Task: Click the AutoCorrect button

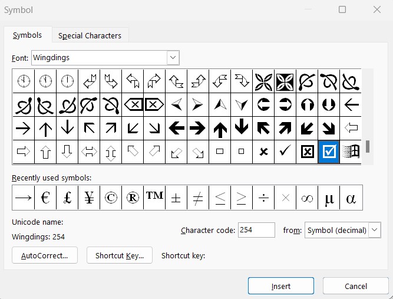Action: tap(45, 255)
